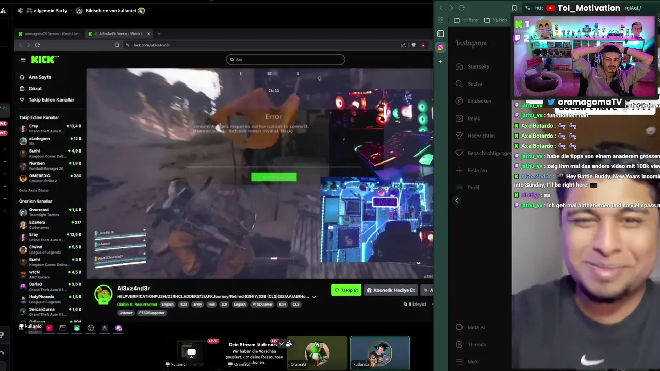
Task: Toggle the browser sidebar panel icon
Action: coord(441,34)
